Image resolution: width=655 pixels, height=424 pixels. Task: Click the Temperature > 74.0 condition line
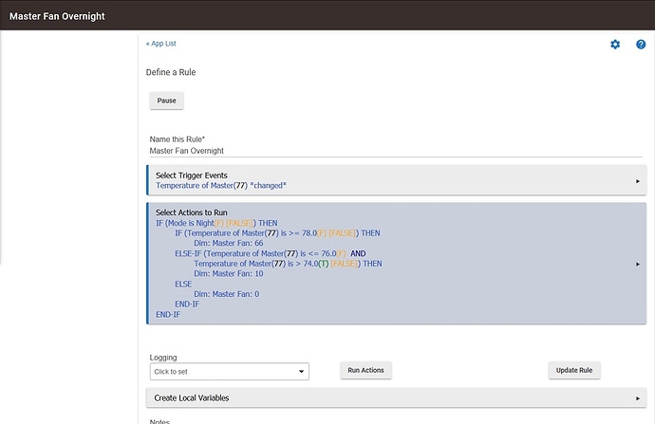coord(288,264)
